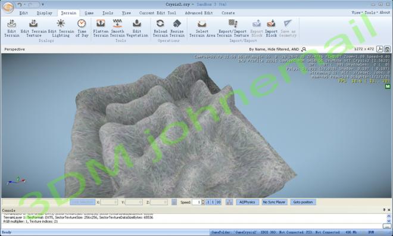The width and height of the screenshot is (393, 236).
Task: Switch to the Display ribbon tab
Action: click(45, 13)
